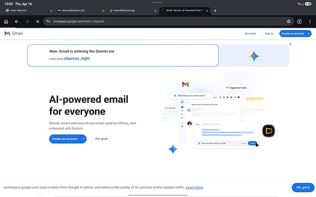The width and height of the screenshot is (316, 197).
Task: Open For work link in header
Action: pyautogui.click(x=251, y=34)
